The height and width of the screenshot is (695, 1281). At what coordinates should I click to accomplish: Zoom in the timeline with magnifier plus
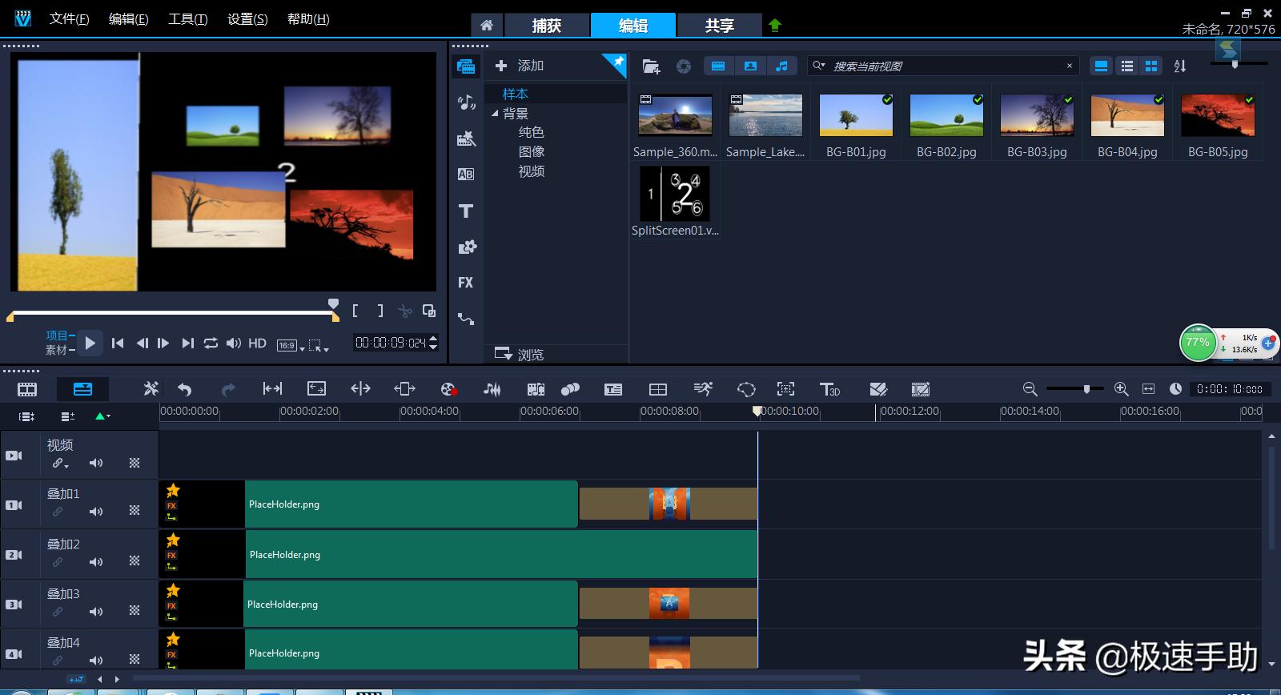pos(1122,389)
